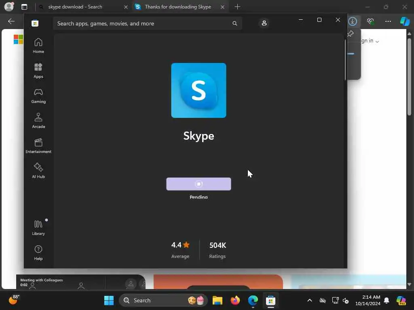Click the 4.4 average rating
414x310 pixels.
click(x=180, y=245)
